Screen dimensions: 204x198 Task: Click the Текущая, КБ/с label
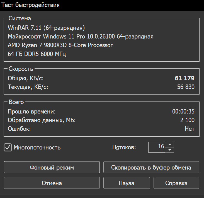click(x=28, y=87)
